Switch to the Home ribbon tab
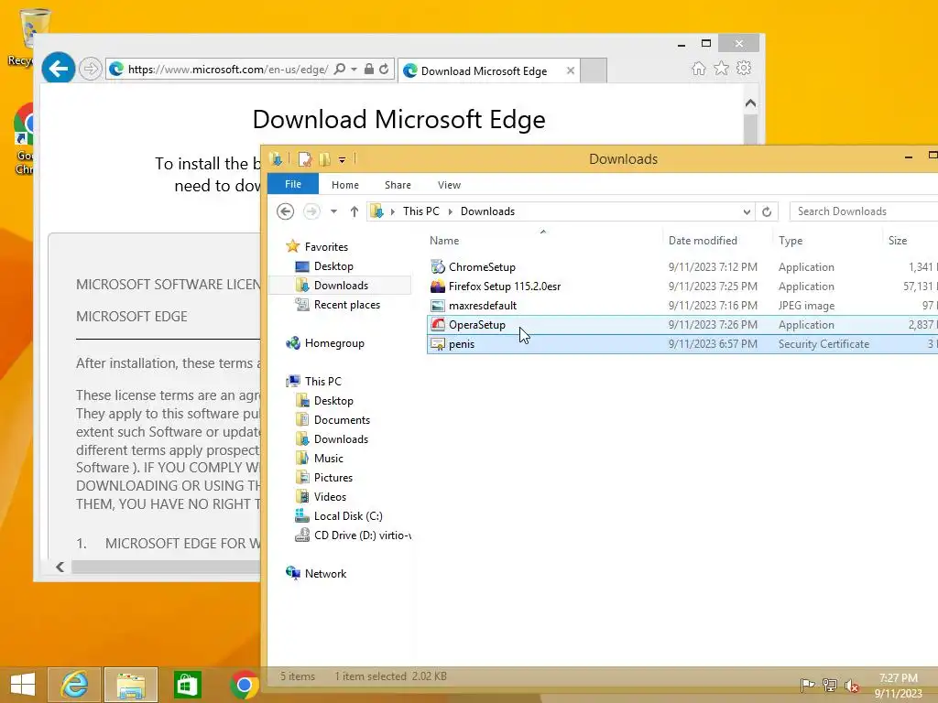 point(345,185)
